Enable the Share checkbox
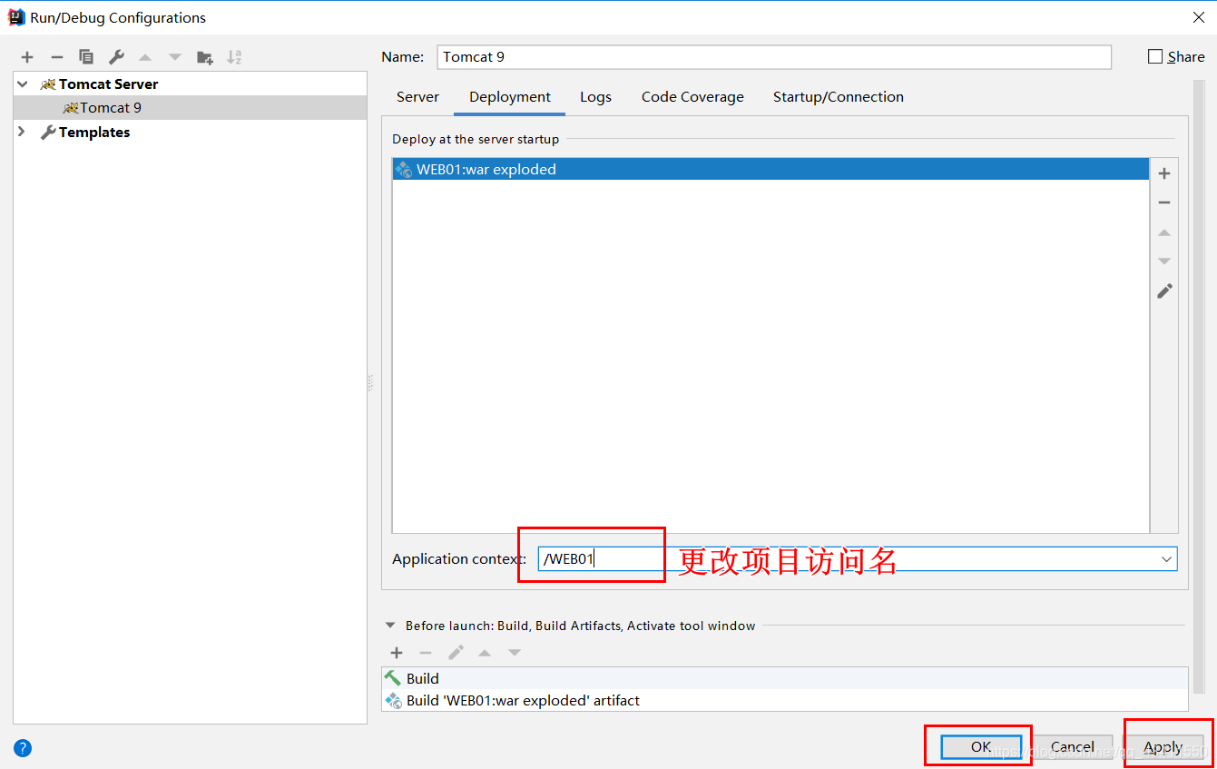This screenshot has height=769, width=1217. pos(1155,56)
